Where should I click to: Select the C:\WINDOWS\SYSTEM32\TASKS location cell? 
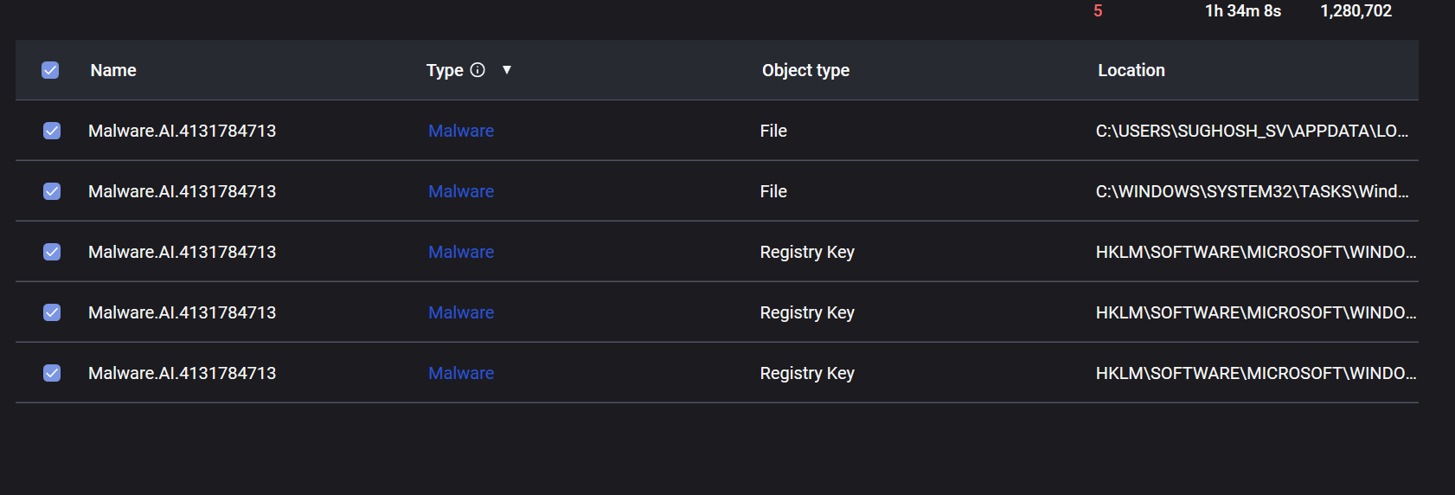click(x=1252, y=191)
